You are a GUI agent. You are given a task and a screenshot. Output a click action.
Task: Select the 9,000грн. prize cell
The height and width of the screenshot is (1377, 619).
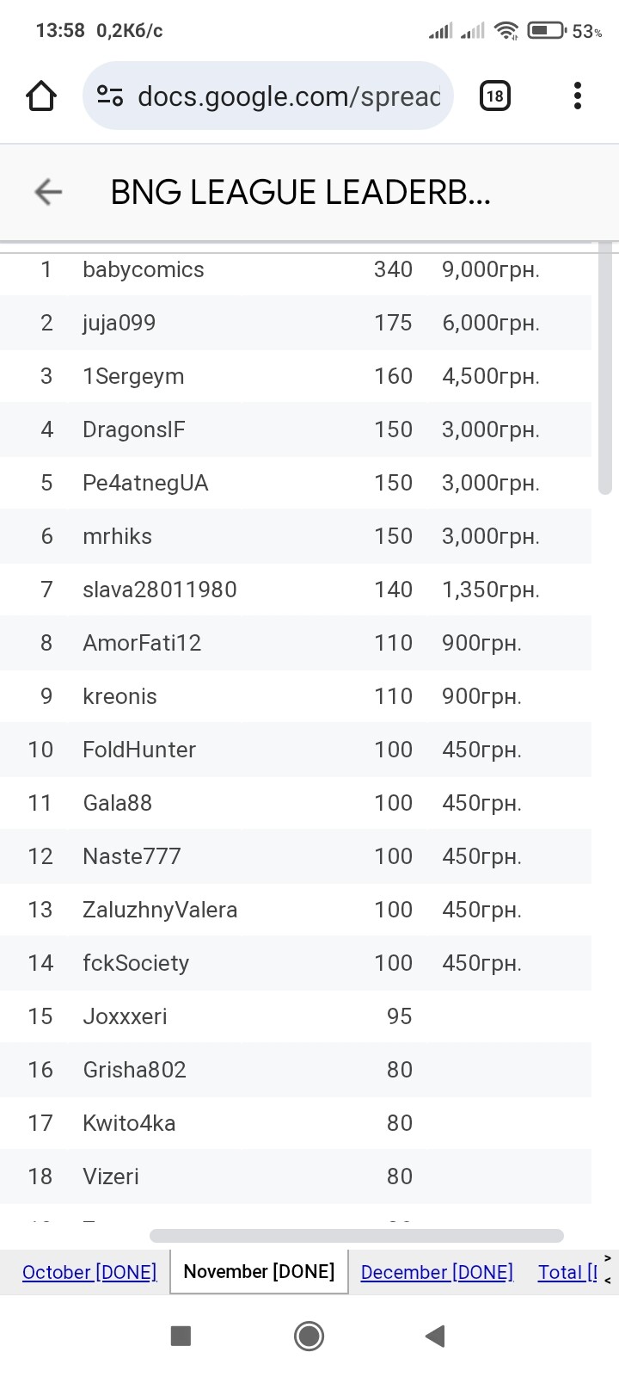[491, 269]
